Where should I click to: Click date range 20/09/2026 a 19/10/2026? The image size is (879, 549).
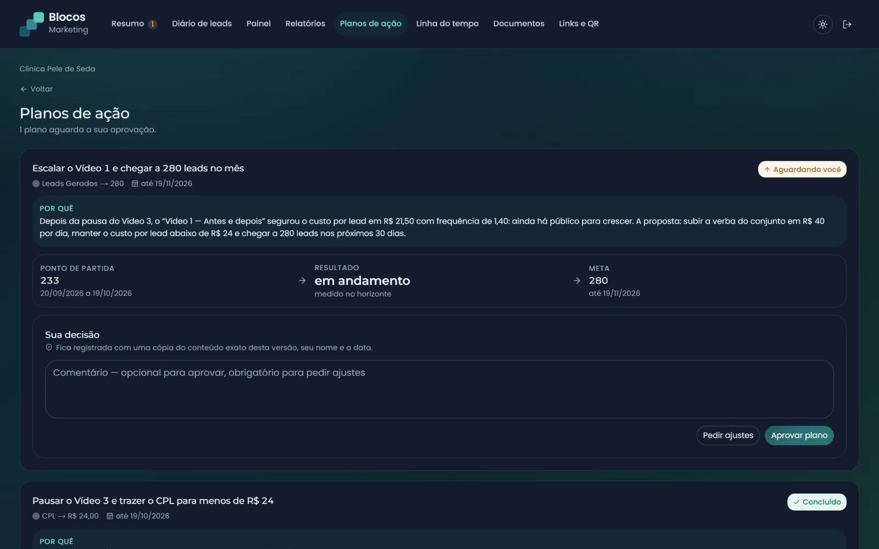click(x=86, y=293)
